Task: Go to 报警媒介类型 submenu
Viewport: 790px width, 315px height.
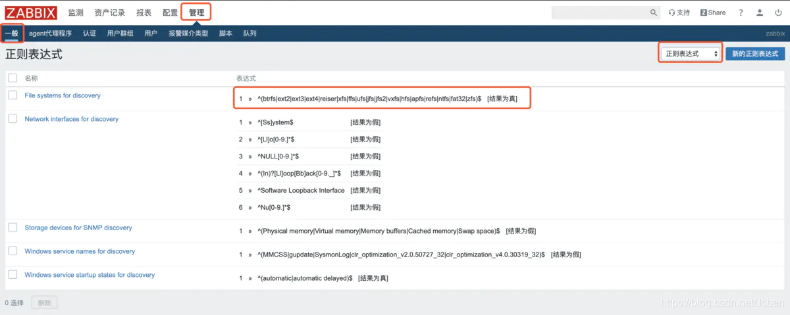Action: pos(188,34)
